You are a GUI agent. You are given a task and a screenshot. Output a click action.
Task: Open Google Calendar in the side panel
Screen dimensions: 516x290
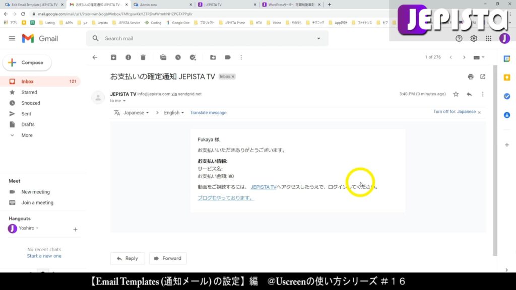(507, 59)
